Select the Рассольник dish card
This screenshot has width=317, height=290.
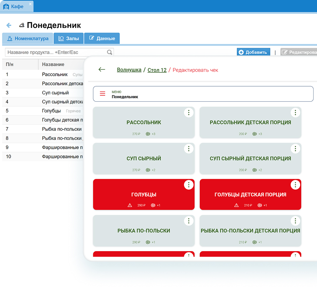pos(144,123)
